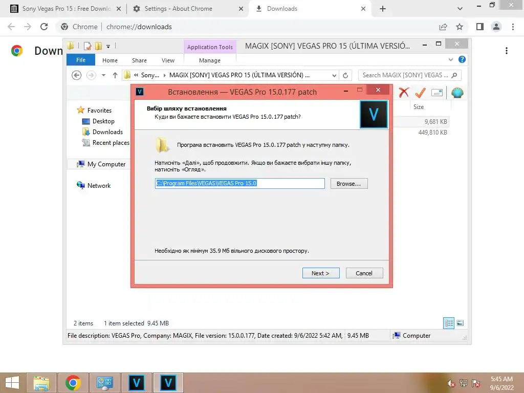This screenshot has width=524, height=393.
Task: Open Desktop in Explorer's Favorites
Action: pos(98,121)
